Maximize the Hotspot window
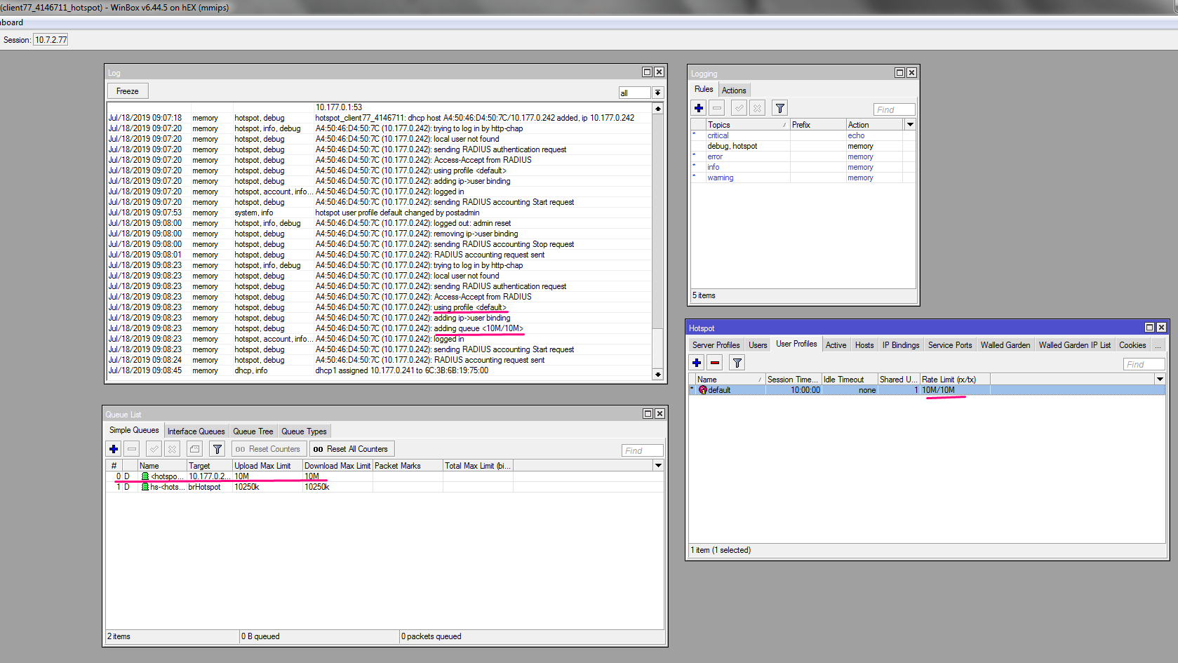The image size is (1178, 663). [x=1149, y=328]
